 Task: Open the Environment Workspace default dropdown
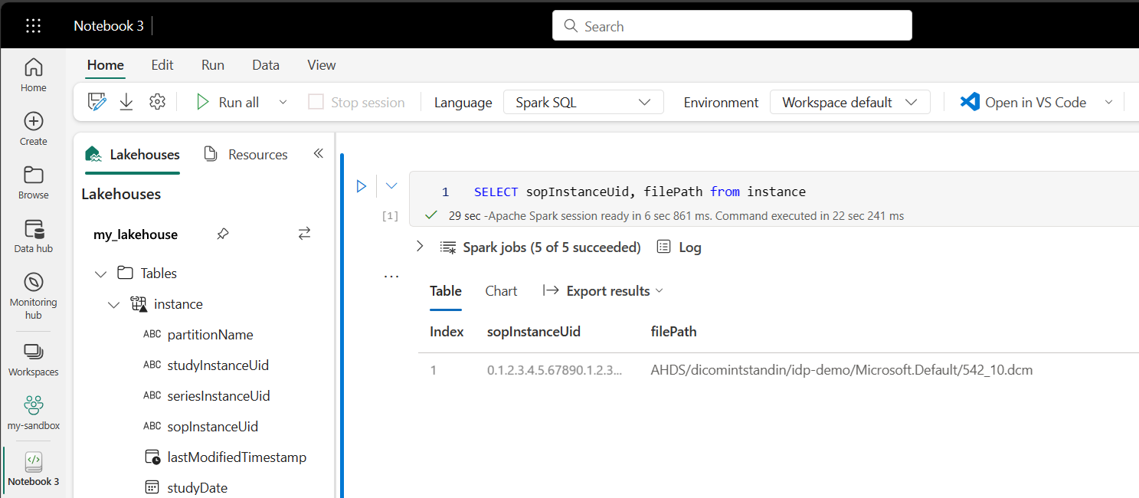[x=849, y=102]
